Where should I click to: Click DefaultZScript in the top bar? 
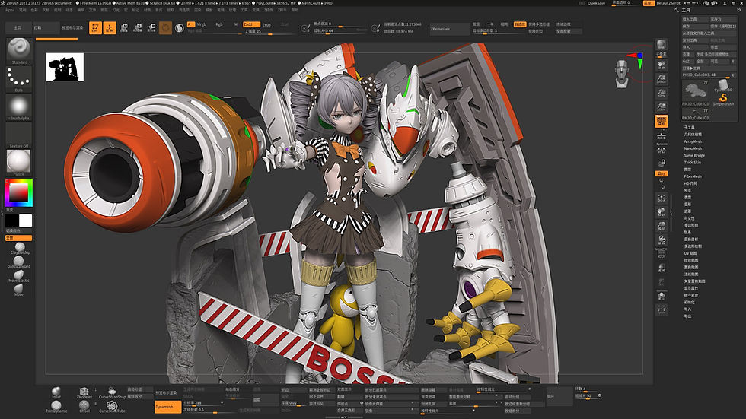coord(668,3)
